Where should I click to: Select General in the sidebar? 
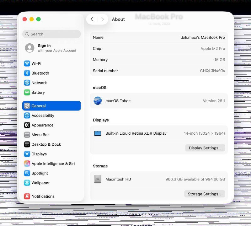(38, 106)
